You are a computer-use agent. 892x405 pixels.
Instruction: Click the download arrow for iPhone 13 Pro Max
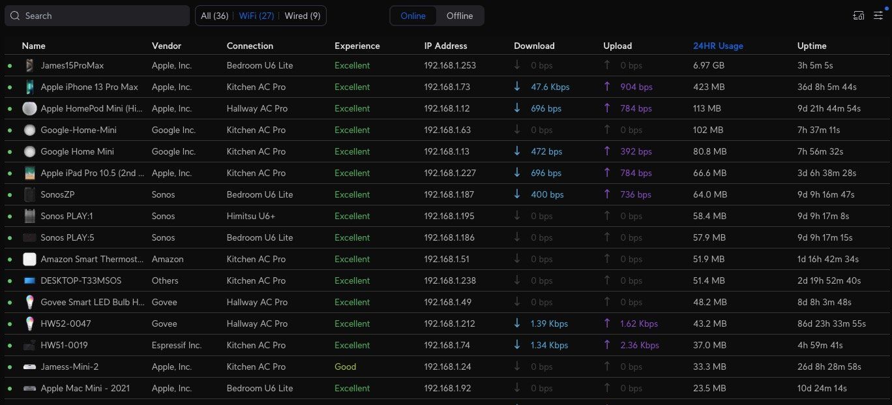[517, 87]
